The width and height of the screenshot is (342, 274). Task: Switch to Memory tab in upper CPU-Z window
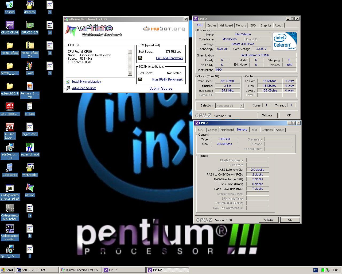point(241,25)
